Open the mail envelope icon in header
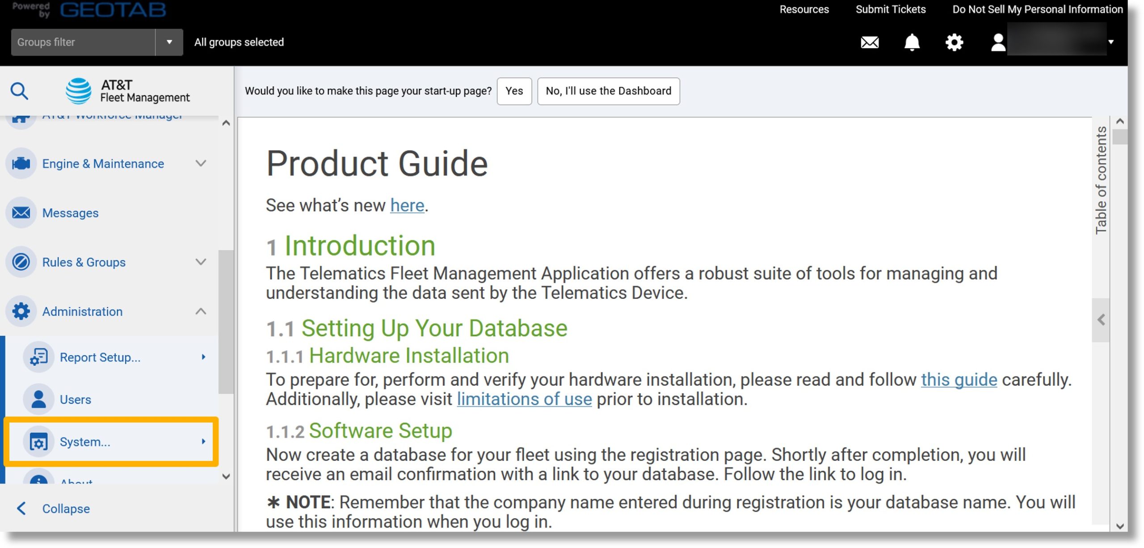Viewport: 1144px width, 548px height. (869, 42)
